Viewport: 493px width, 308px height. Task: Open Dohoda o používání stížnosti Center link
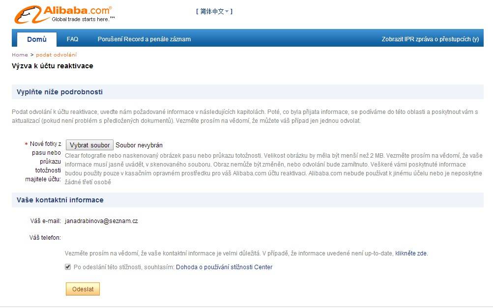tap(224, 267)
